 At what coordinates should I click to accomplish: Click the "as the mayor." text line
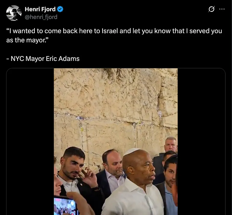(x=27, y=40)
